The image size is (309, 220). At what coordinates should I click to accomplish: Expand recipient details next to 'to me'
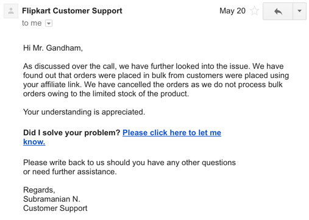tap(49, 23)
